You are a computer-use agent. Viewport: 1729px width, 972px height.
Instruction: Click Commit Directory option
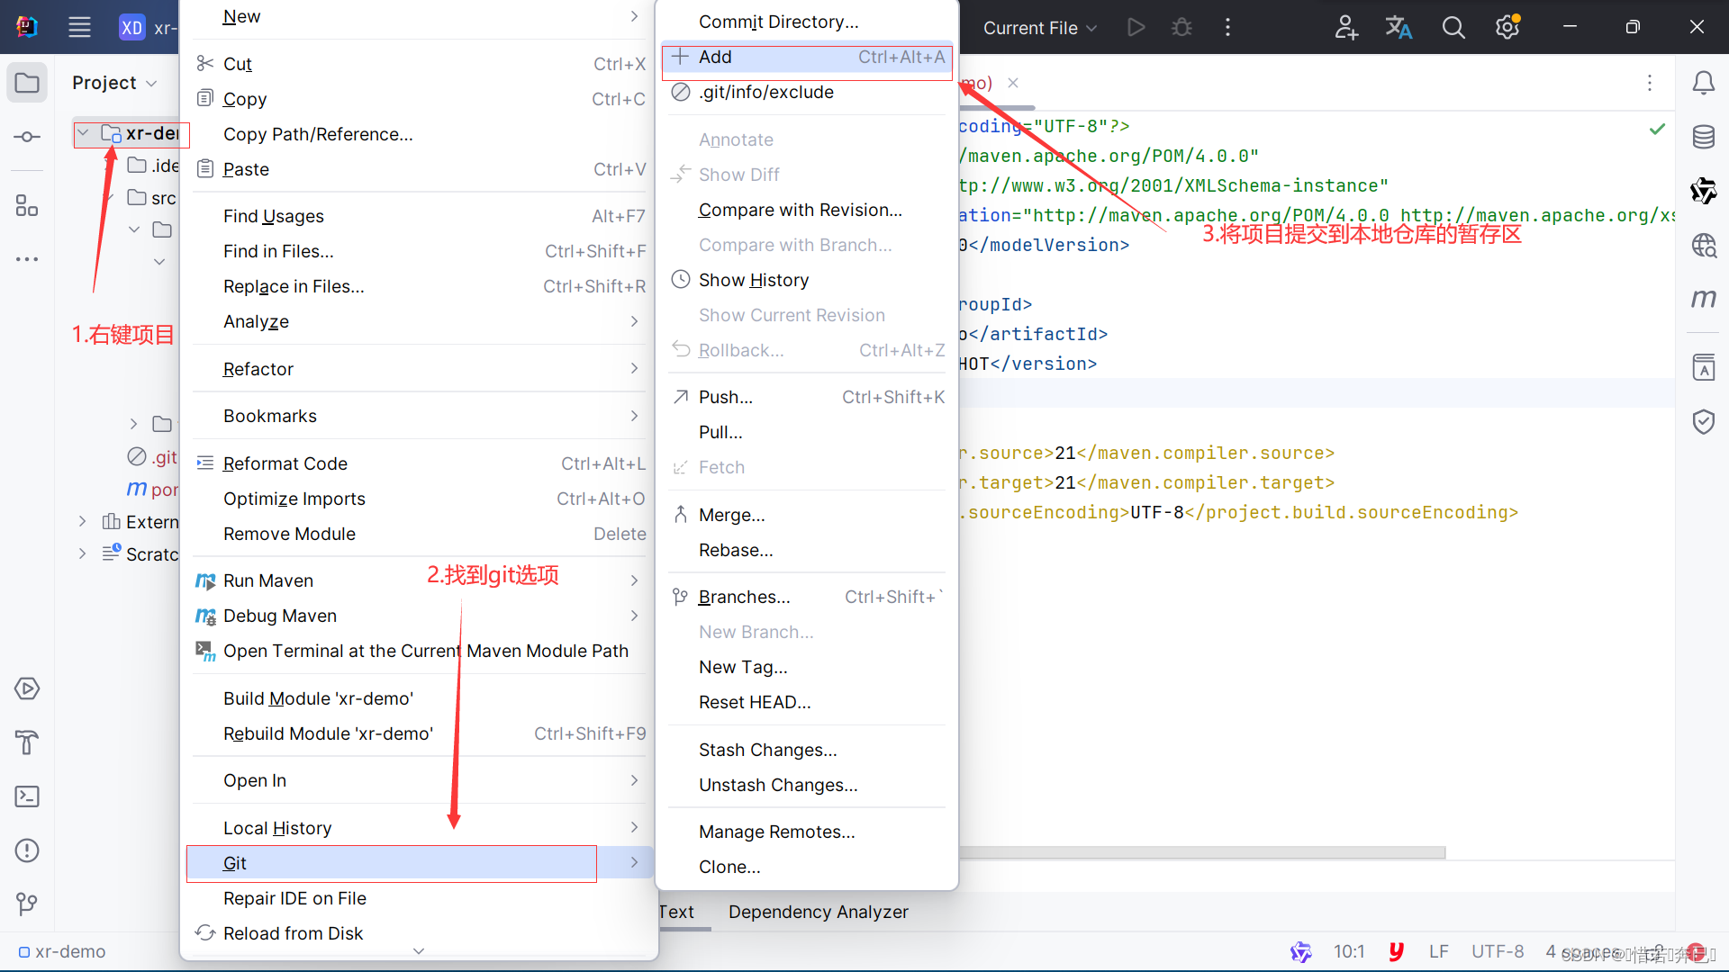point(779,22)
